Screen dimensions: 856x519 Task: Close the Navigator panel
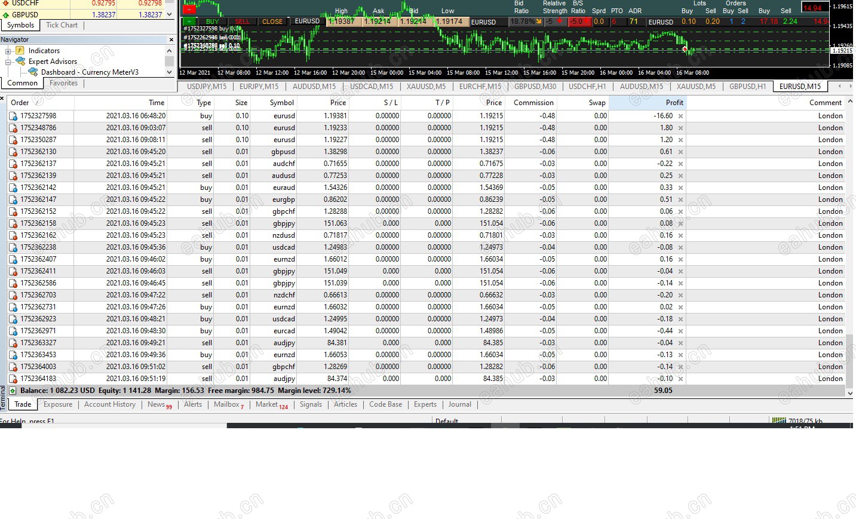click(x=171, y=40)
